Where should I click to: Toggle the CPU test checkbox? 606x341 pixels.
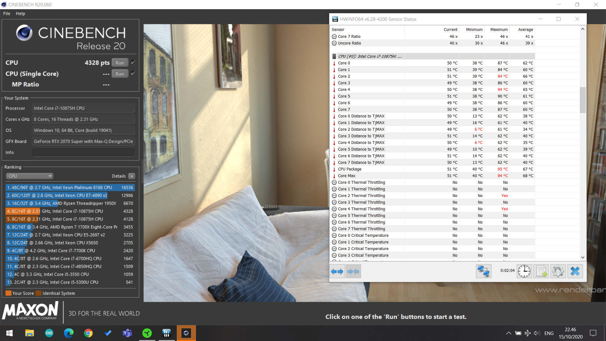[133, 63]
